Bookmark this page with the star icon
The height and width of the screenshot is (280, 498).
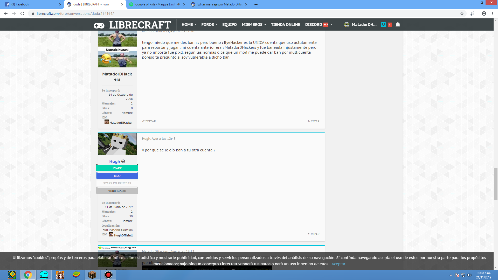pos(462,13)
